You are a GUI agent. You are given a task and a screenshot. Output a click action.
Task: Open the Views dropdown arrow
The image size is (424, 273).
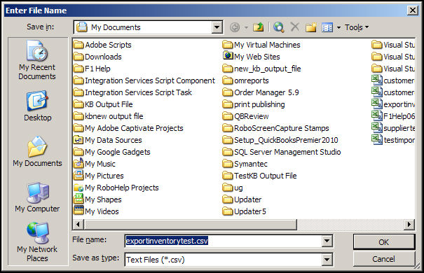pos(338,27)
